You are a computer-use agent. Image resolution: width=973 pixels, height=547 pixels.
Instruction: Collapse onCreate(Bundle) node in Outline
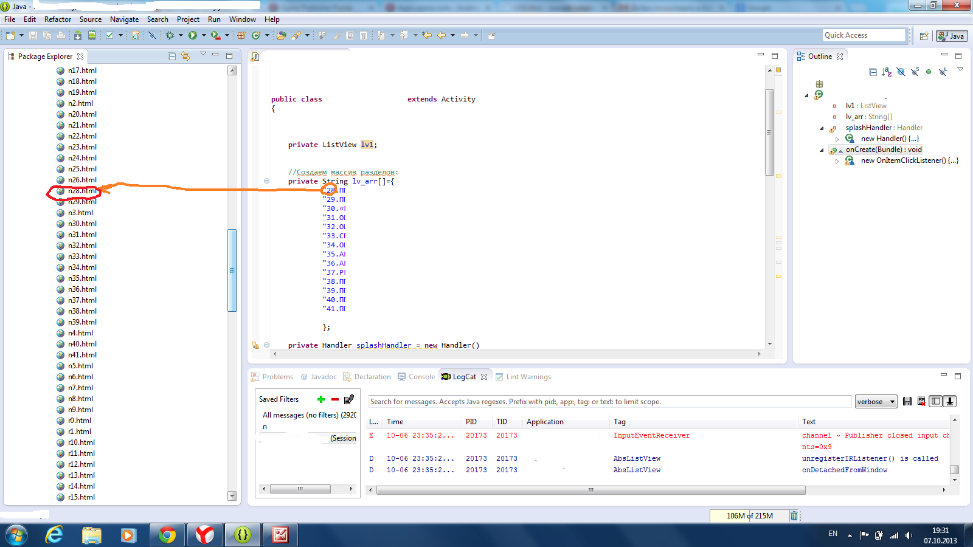click(x=822, y=150)
